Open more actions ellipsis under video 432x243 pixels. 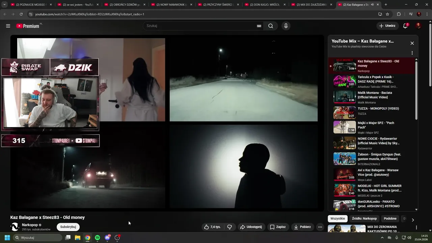click(320, 227)
